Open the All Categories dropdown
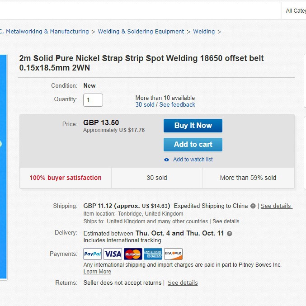This screenshot has height=306, width=306. [x=296, y=11]
